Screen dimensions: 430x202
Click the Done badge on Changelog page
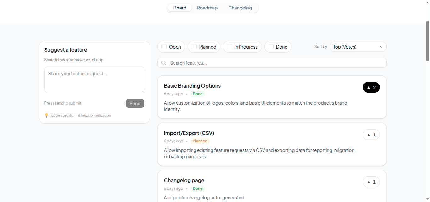[198, 188]
